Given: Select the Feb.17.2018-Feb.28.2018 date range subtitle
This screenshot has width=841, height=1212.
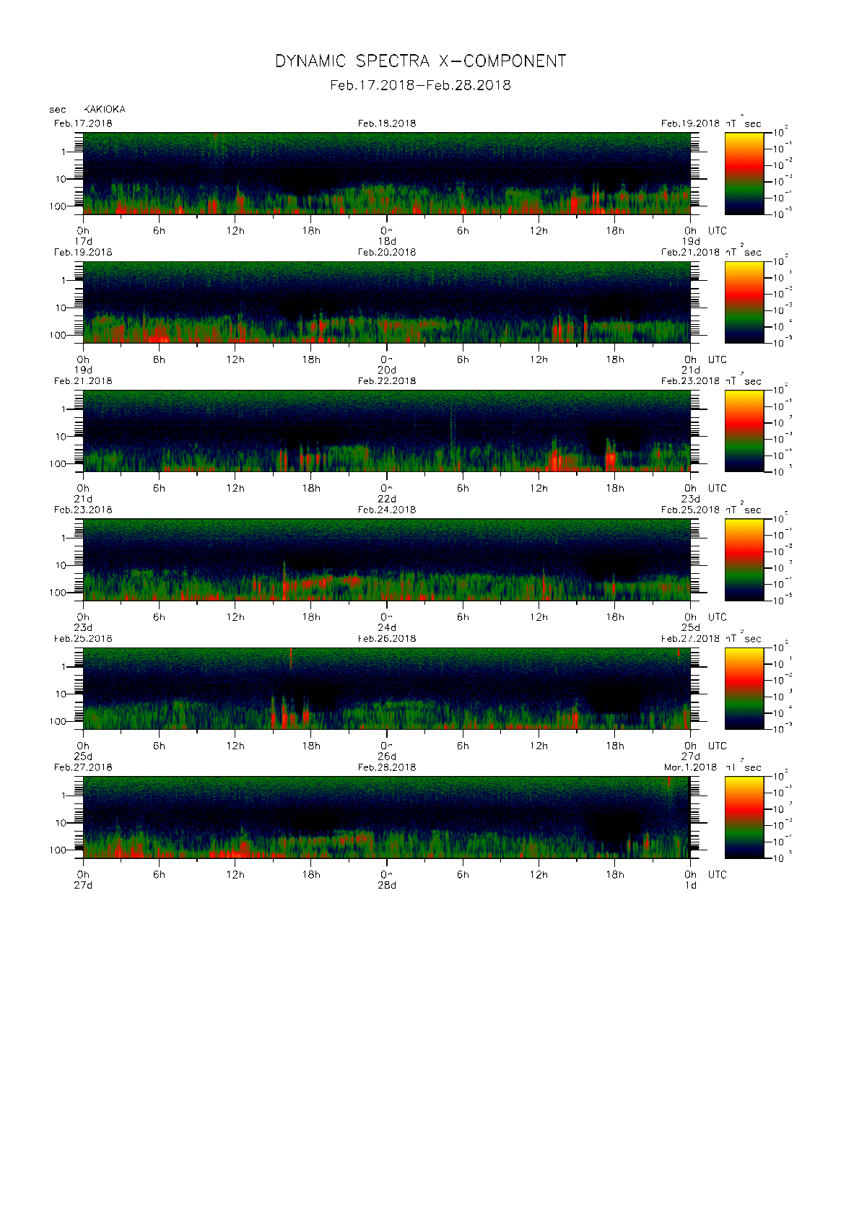Looking at the screenshot, I should tap(420, 85).
